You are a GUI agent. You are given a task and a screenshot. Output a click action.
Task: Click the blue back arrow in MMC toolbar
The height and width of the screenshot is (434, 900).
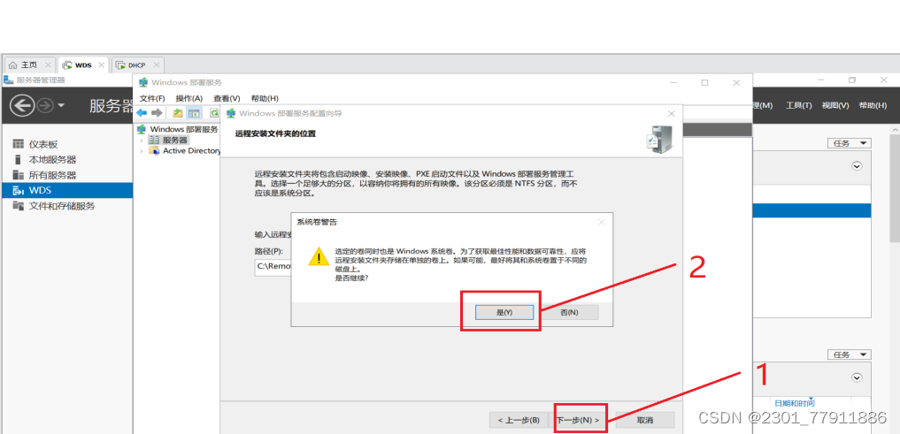click(x=142, y=113)
